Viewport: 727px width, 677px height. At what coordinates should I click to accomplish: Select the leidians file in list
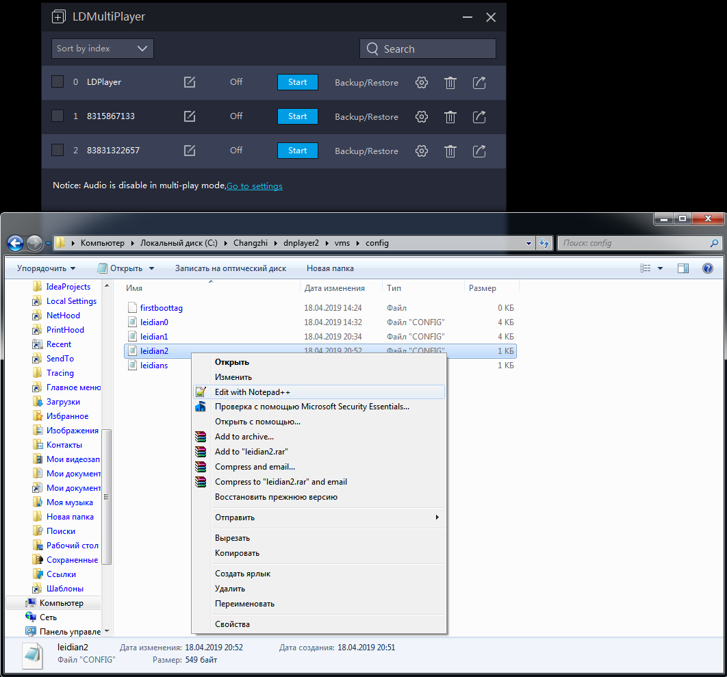click(154, 366)
